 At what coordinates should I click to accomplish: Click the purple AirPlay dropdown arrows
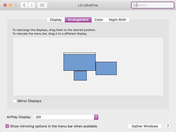point(96,117)
